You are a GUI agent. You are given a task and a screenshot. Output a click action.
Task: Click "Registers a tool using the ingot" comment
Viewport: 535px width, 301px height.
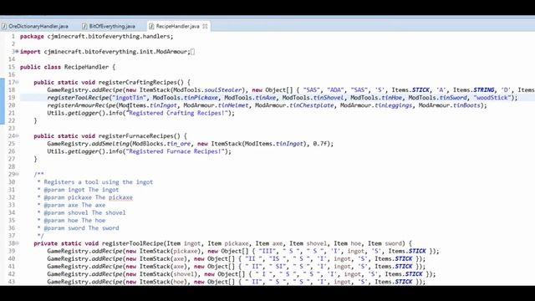coord(99,182)
